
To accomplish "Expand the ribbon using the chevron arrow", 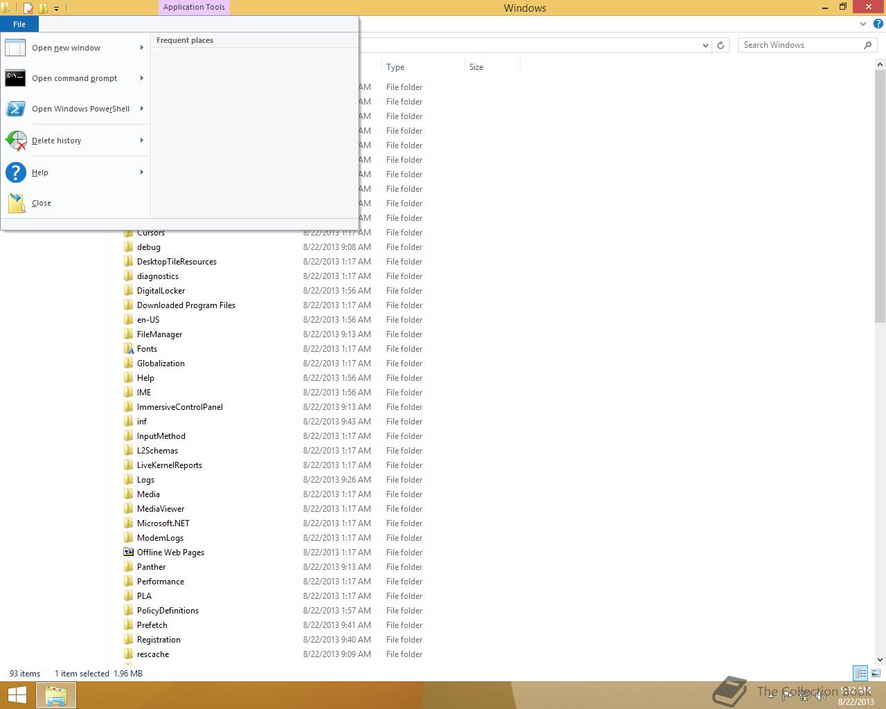I will [x=862, y=24].
